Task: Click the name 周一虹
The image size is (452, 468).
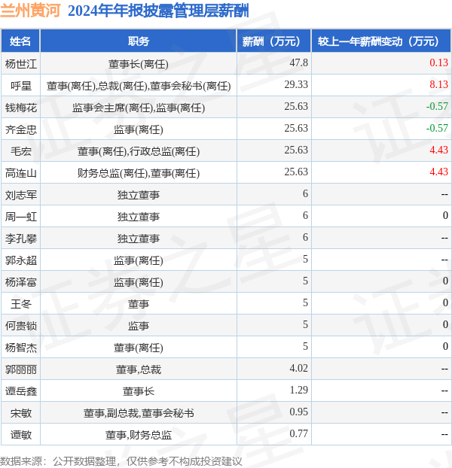Action: (21, 217)
